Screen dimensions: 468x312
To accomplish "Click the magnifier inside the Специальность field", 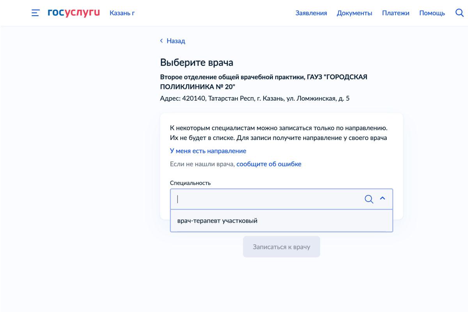I will point(369,199).
